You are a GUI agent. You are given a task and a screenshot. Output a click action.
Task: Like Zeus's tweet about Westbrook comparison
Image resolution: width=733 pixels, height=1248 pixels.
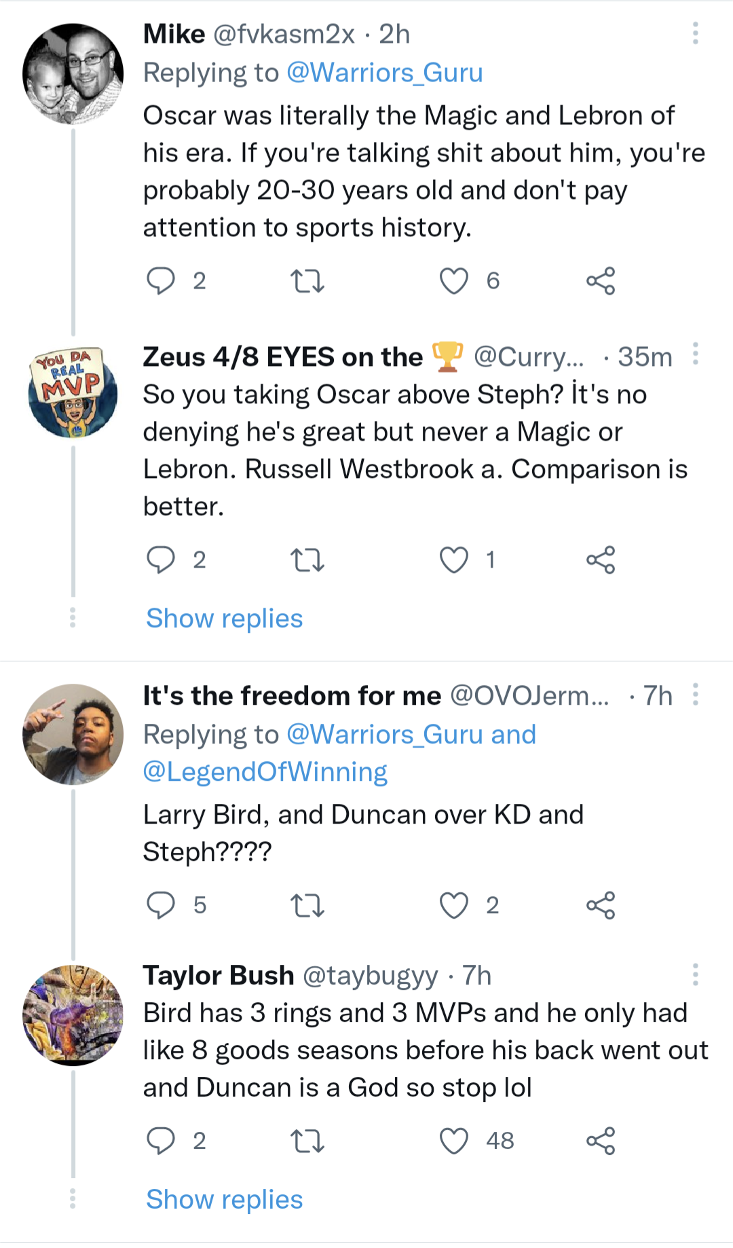point(453,559)
